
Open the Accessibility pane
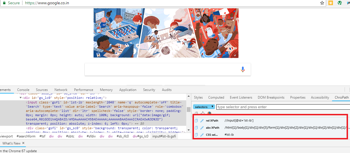tap(320, 97)
